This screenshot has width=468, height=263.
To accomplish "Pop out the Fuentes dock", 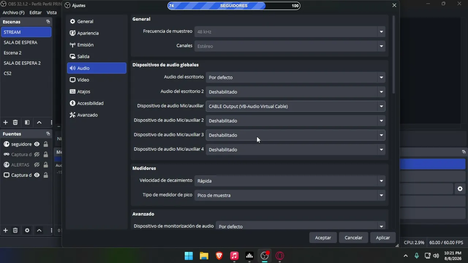I will coord(48,134).
